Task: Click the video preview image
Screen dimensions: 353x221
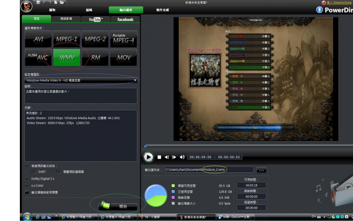Action: click(256, 79)
